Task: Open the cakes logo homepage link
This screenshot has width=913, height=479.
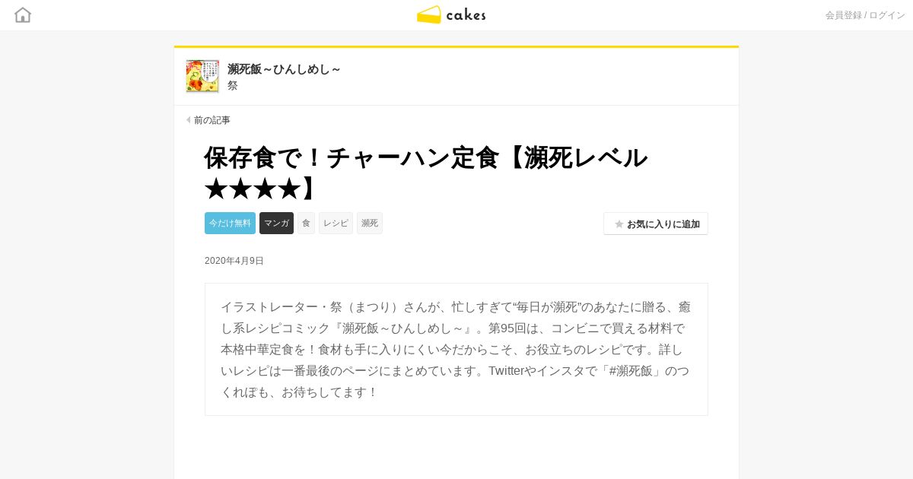Action: click(x=451, y=15)
